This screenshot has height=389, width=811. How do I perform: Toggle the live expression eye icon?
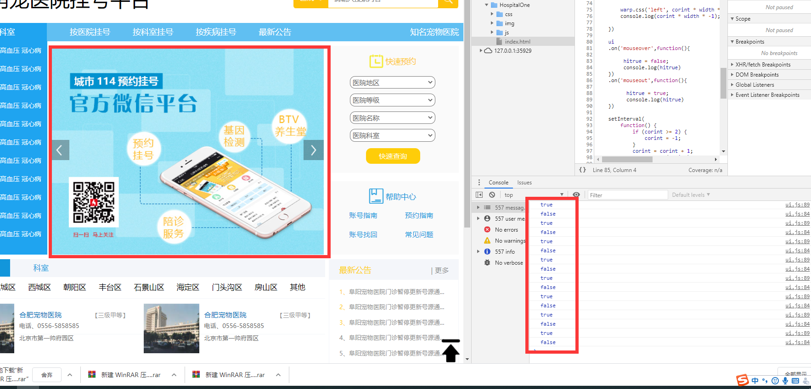(x=576, y=195)
